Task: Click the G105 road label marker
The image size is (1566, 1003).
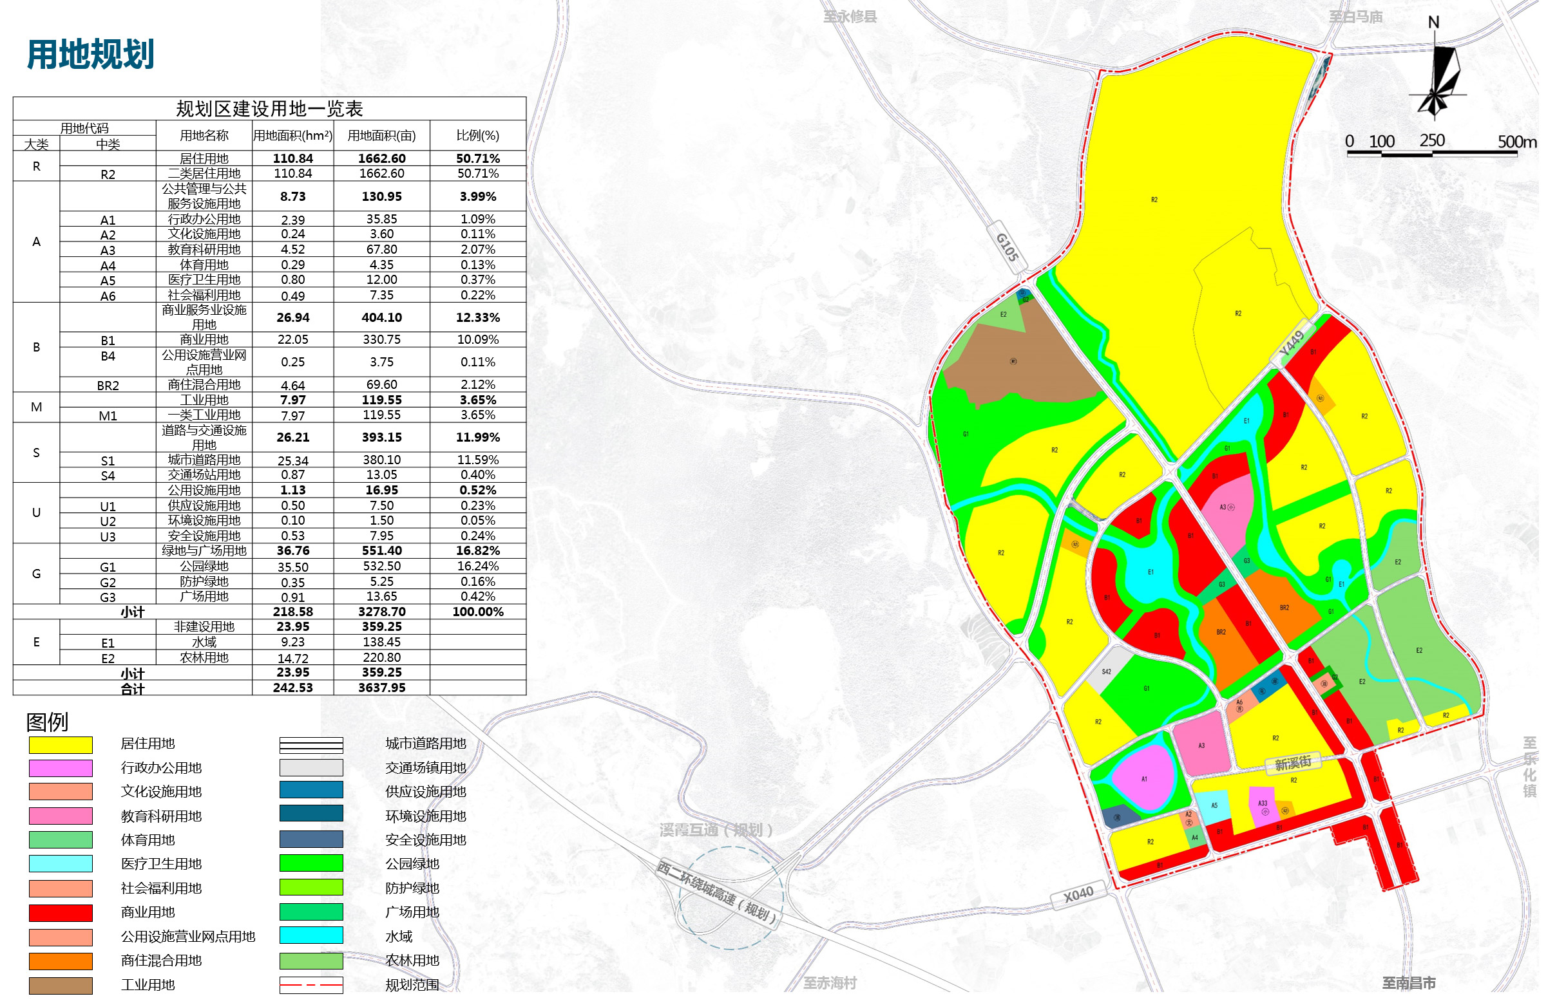Action: pos(1009,247)
